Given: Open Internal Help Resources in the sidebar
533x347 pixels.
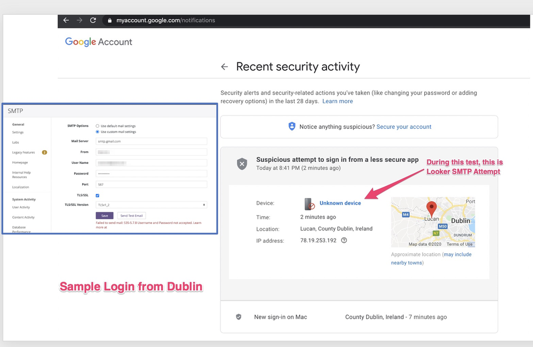Looking at the screenshot, I should pos(21,175).
